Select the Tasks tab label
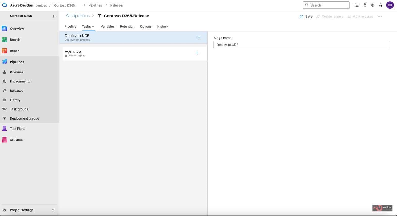 (x=86, y=26)
